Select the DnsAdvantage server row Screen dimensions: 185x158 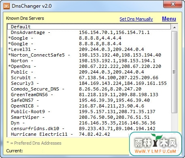[89, 32]
